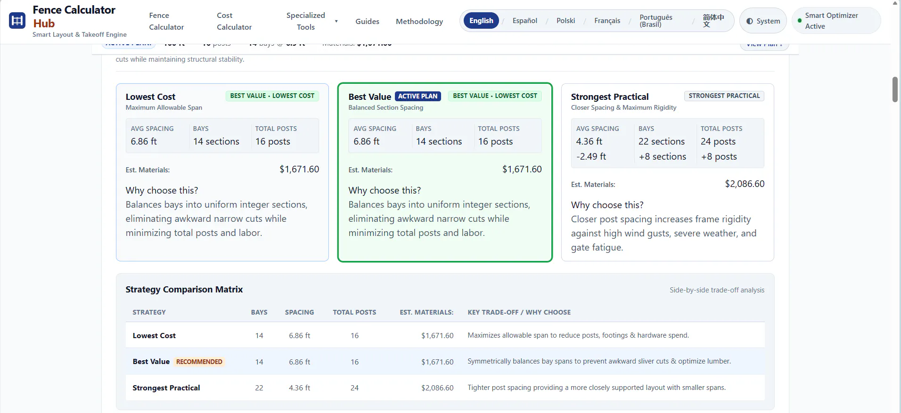Click the $2,086.60 materials estimate in Strongest card
This screenshot has width=901, height=413.
click(x=745, y=184)
